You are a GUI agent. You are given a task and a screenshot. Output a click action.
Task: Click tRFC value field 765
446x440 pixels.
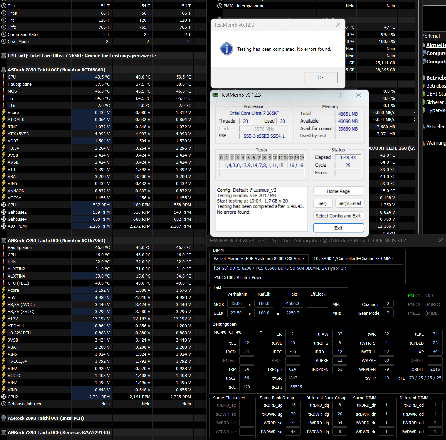293,352
